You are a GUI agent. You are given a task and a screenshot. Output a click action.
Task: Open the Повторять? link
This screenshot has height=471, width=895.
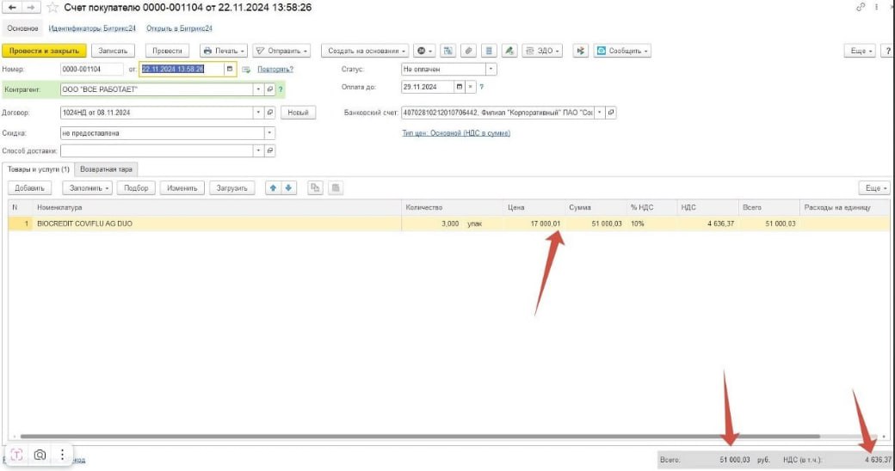275,69
